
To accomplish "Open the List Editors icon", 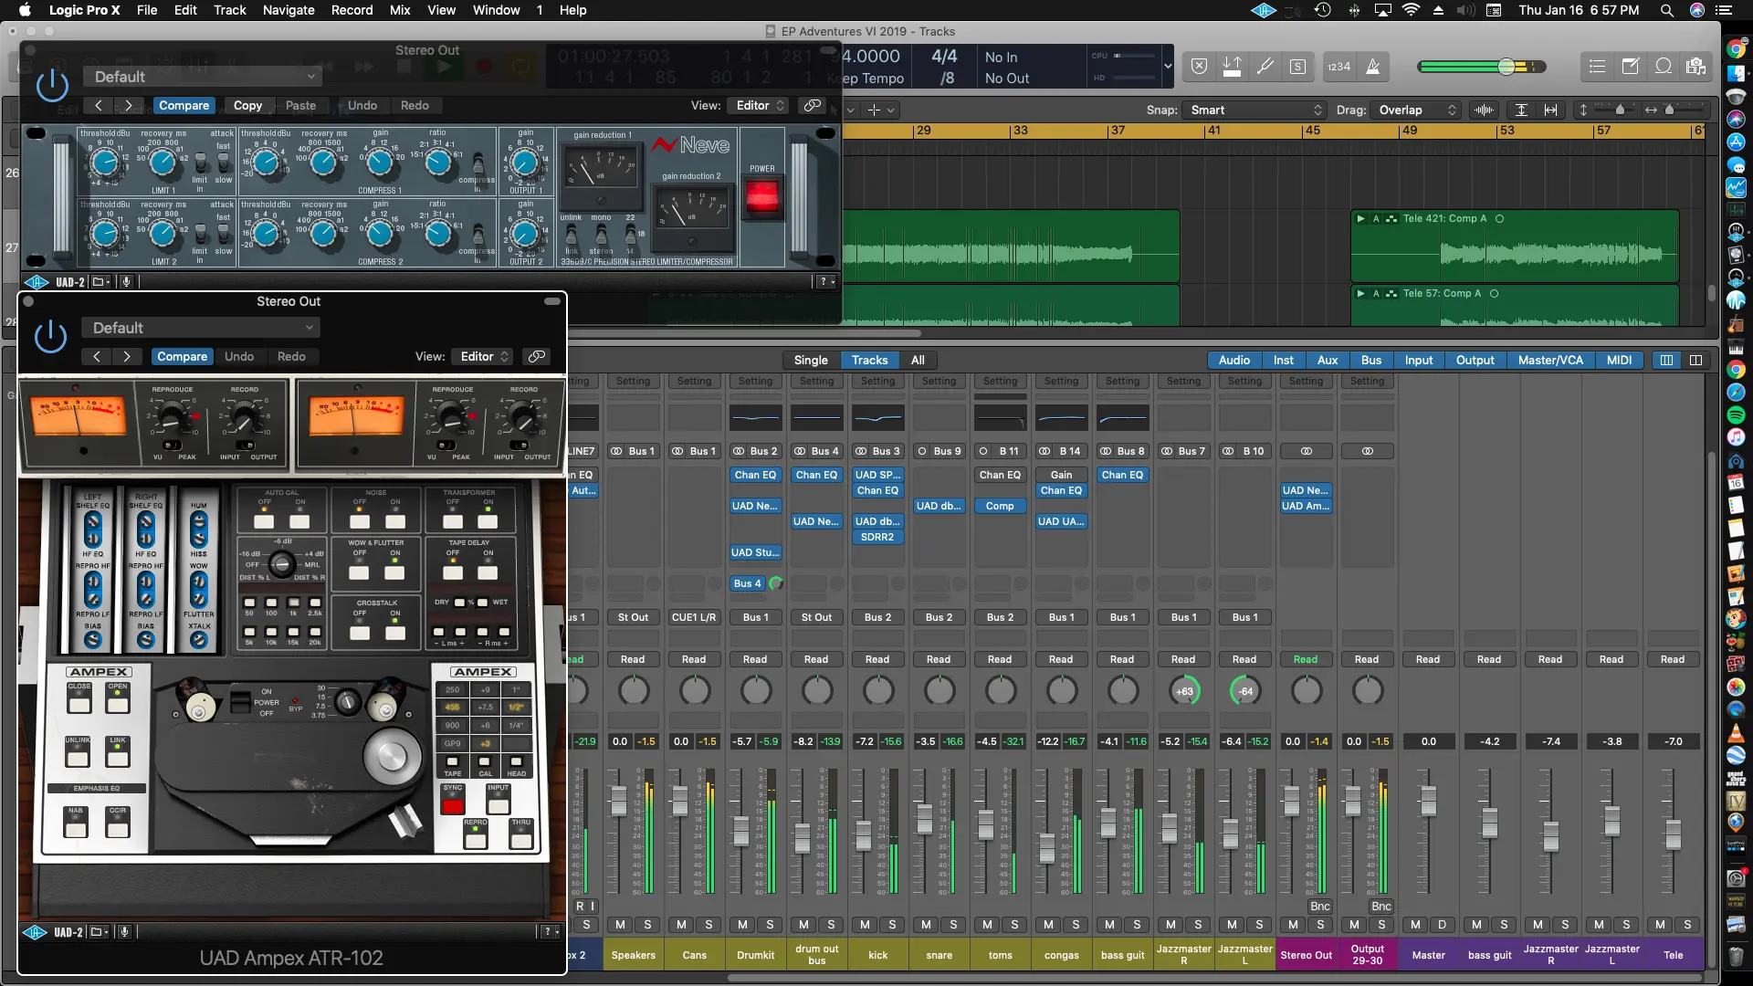I will coord(1597,67).
